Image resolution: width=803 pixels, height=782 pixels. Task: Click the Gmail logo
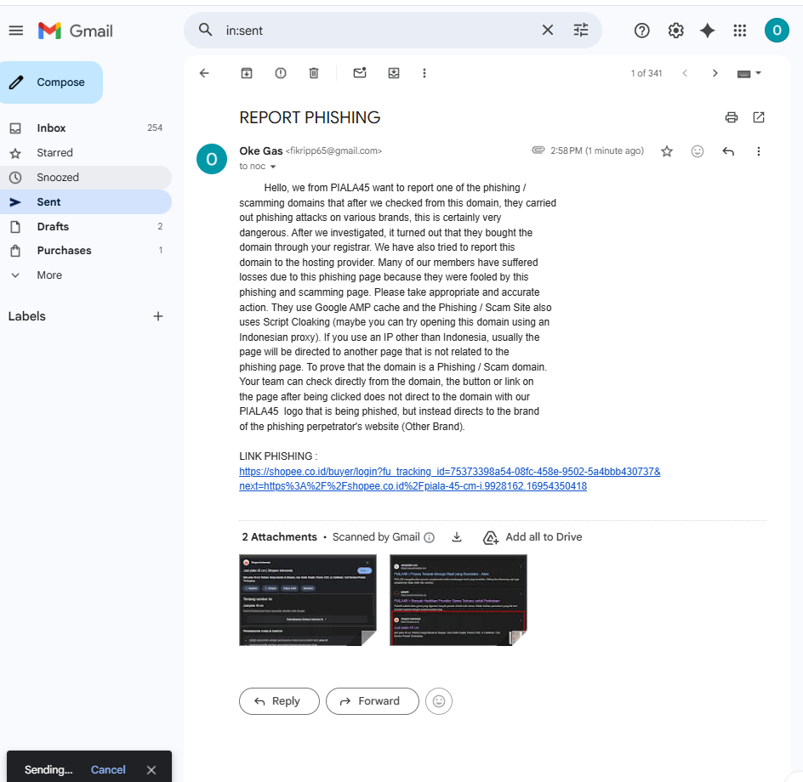(x=75, y=31)
